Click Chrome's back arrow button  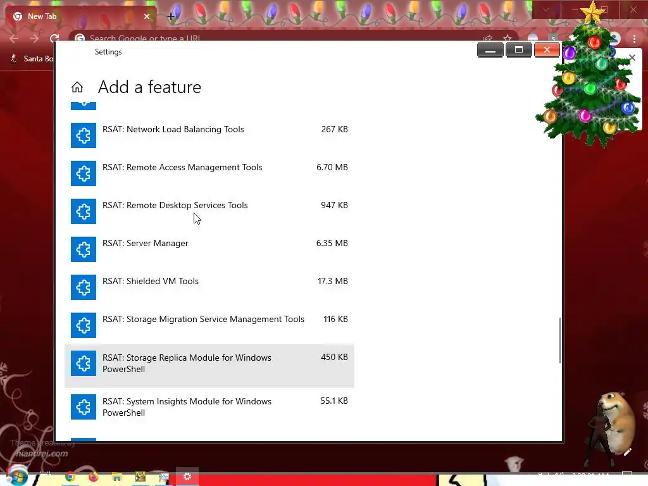pos(14,39)
